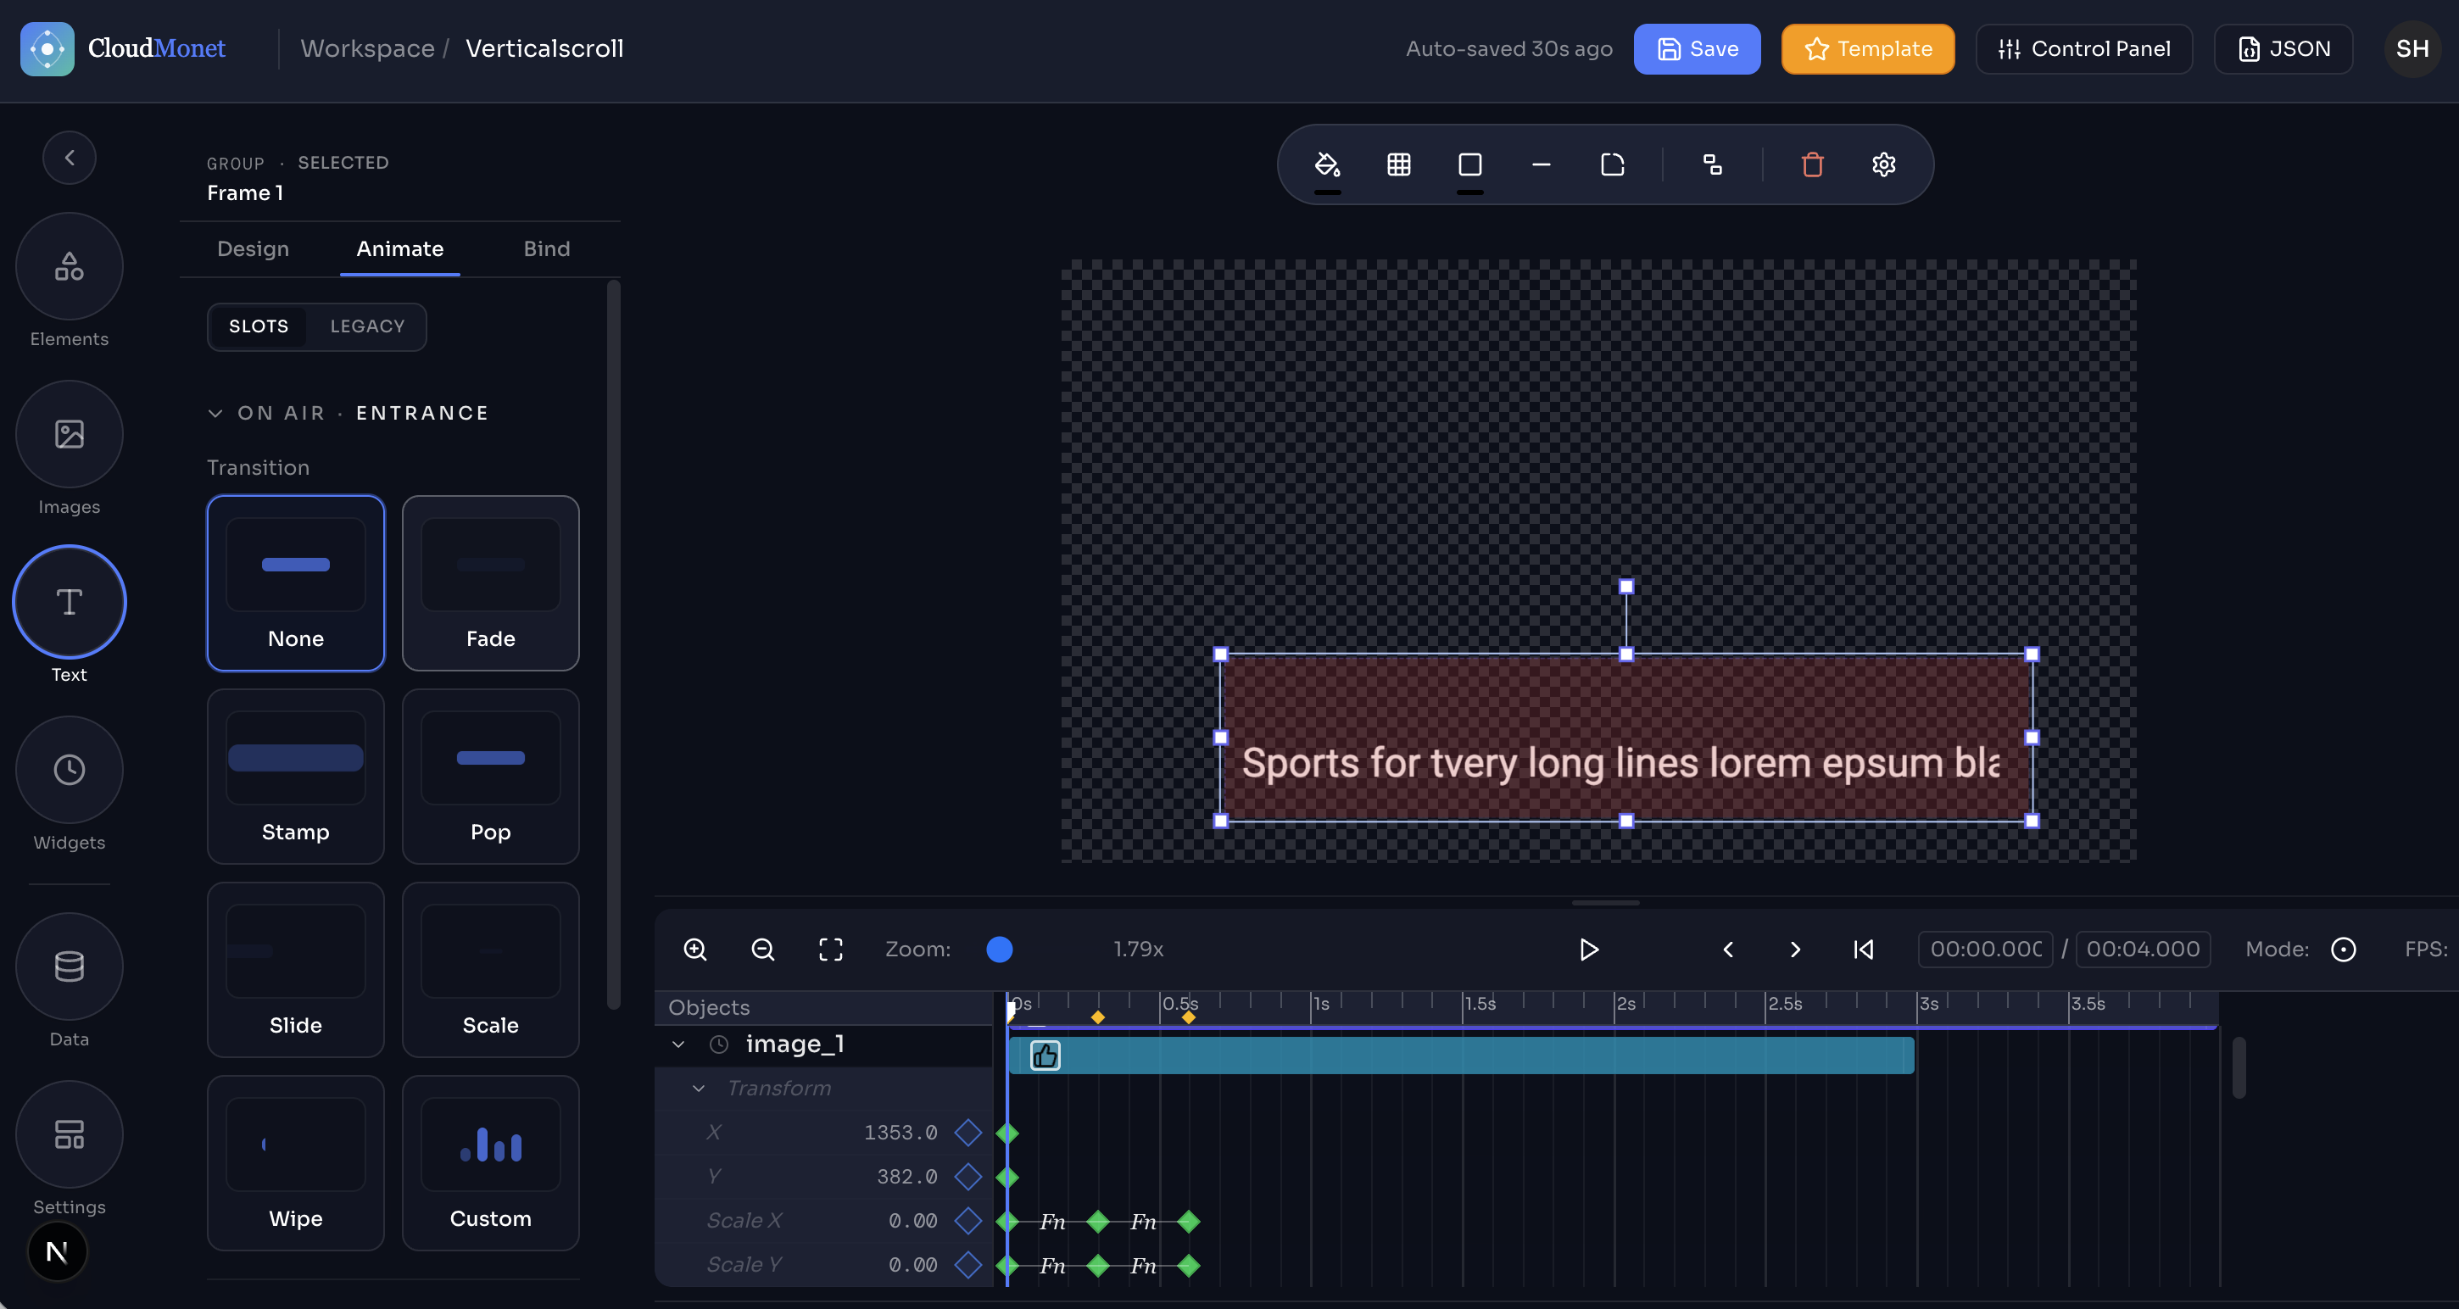
Task: Toggle the grid icon in canvas toolbar
Action: pos(1398,164)
